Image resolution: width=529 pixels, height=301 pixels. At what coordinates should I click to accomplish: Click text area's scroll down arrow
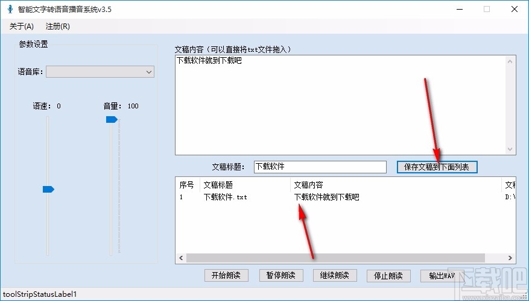510,149
